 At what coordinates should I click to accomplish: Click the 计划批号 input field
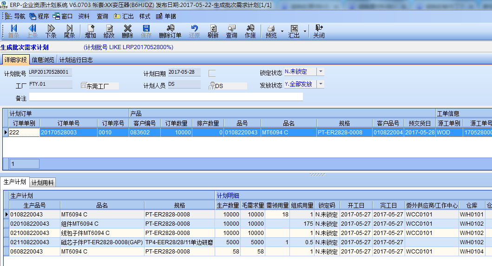pos(50,72)
